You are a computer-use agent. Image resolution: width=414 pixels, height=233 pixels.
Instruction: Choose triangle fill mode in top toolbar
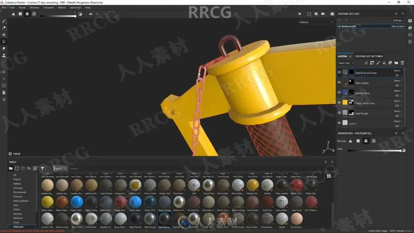(13, 14)
